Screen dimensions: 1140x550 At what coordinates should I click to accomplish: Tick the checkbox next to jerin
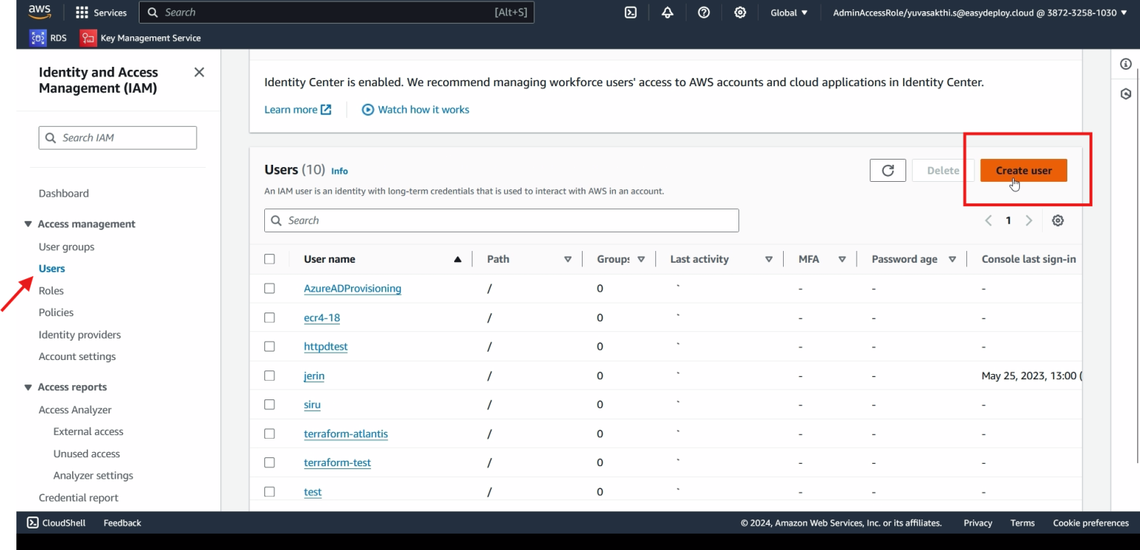[x=269, y=376]
